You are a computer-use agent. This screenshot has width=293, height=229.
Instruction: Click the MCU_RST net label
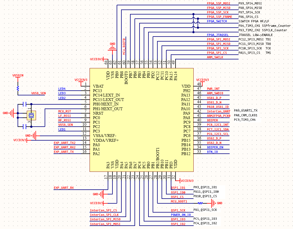click(64, 111)
